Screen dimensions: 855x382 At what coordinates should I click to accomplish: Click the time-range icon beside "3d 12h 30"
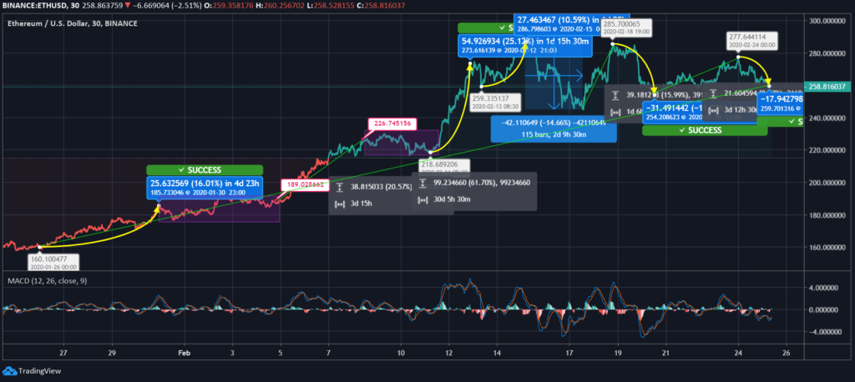click(x=713, y=109)
